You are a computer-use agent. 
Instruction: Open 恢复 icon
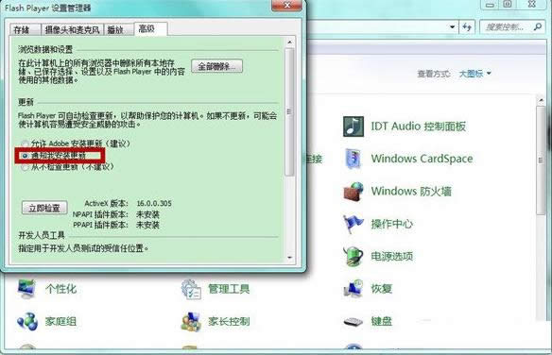[x=354, y=289]
